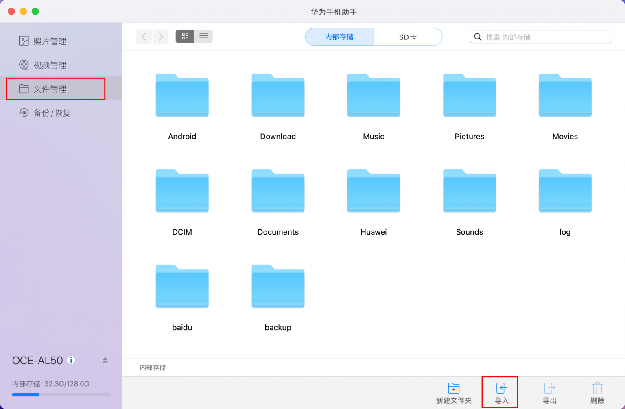The image size is (625, 409).
Task: Click the 删除 delete icon
Action: point(597,392)
